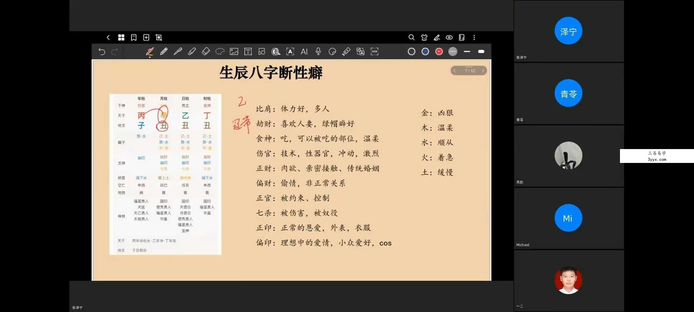Choose the black color swatch

point(411,52)
